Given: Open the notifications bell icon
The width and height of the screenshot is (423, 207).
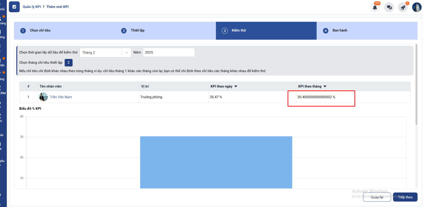Looking at the screenshot, I should coord(375,7).
